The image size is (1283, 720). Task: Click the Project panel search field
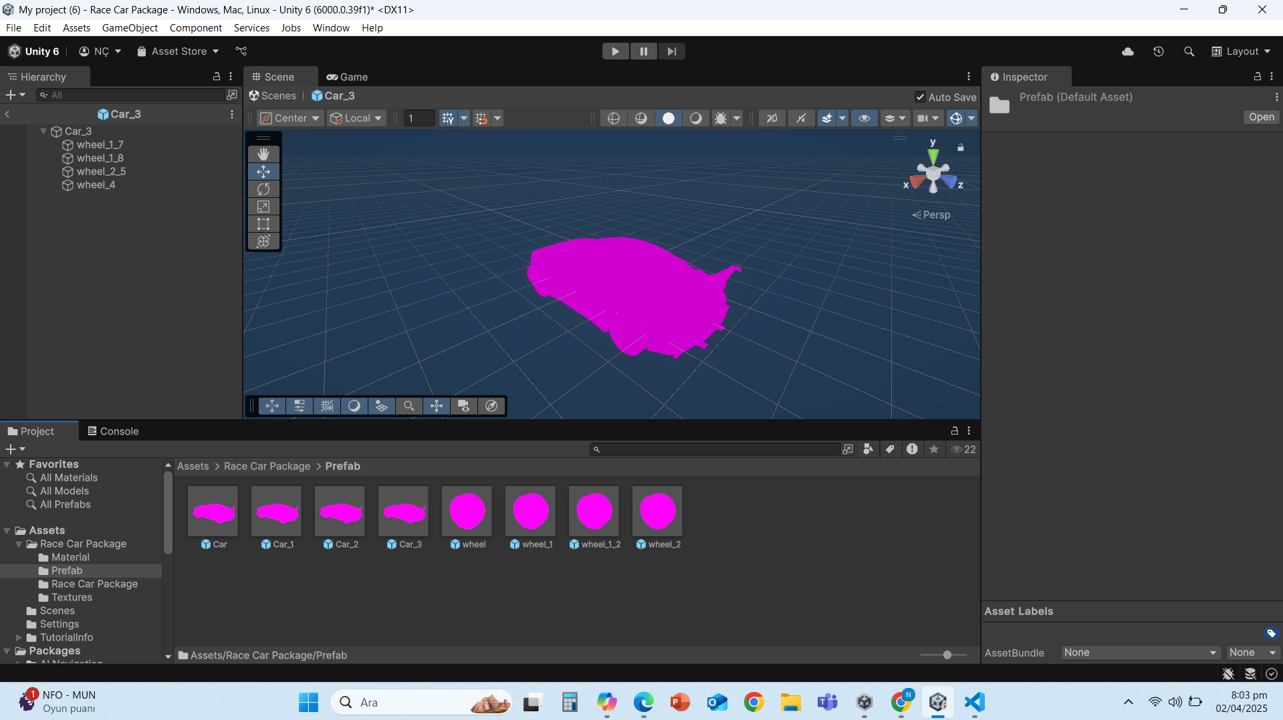(x=715, y=449)
